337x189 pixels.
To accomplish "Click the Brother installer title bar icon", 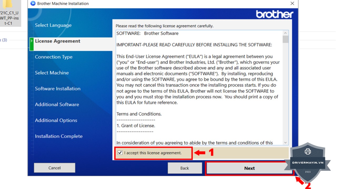I will pyautogui.click(x=33, y=3).
